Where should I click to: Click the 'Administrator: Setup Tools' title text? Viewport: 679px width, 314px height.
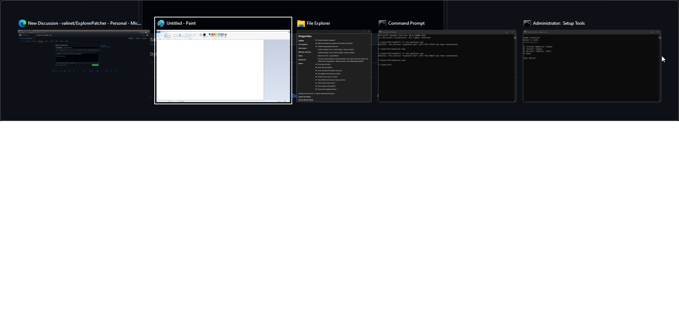tap(559, 23)
